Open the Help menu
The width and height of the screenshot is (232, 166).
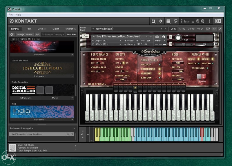[x=18, y=15]
